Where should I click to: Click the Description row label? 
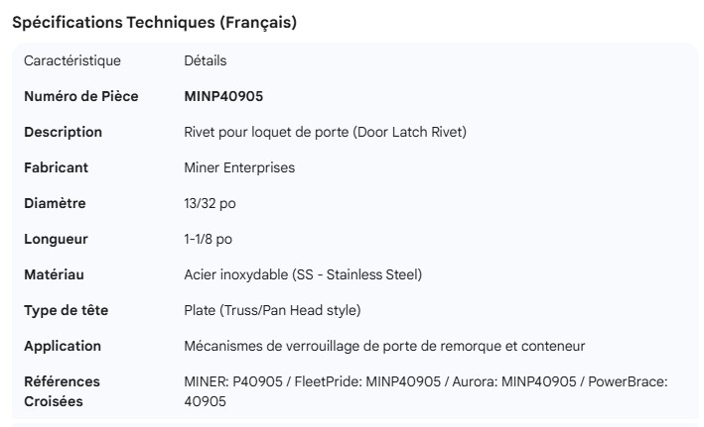[x=63, y=132]
